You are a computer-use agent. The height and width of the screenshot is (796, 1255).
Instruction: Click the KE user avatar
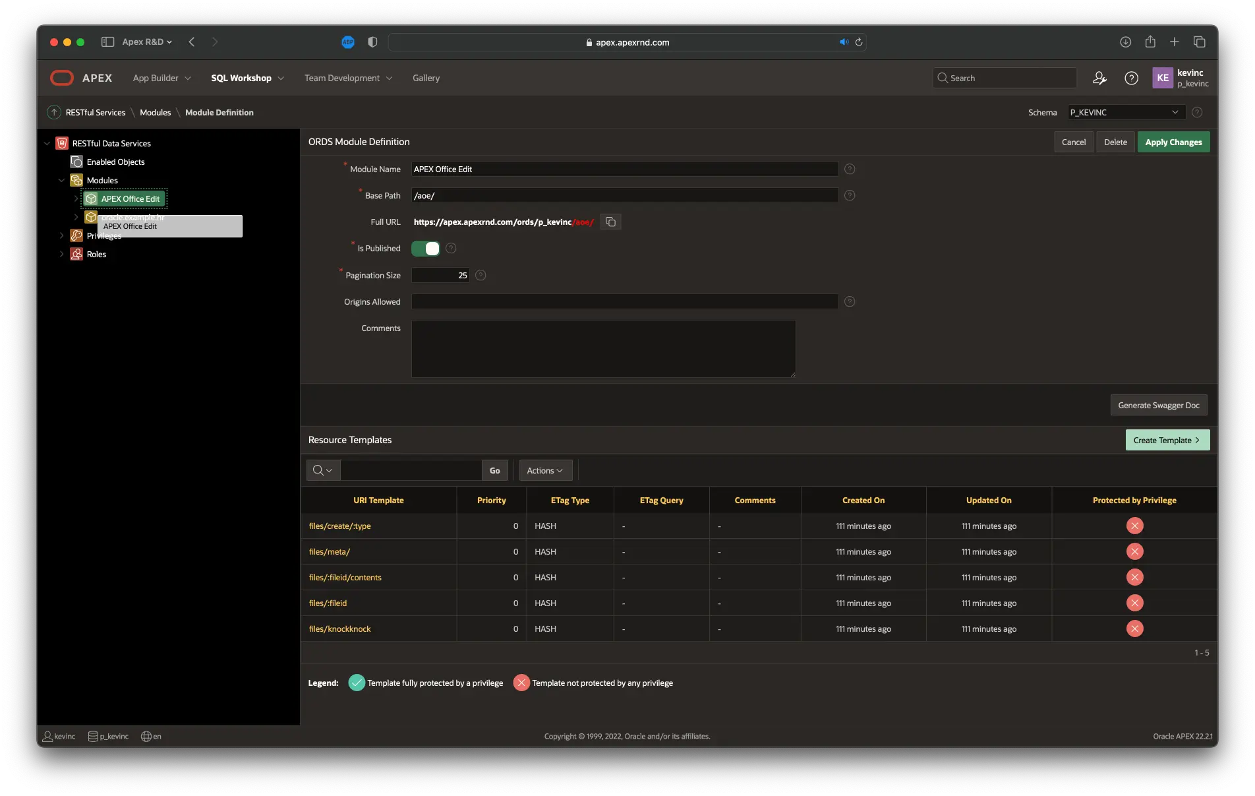pyautogui.click(x=1163, y=78)
